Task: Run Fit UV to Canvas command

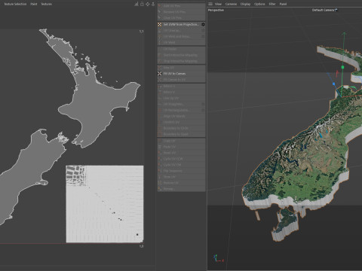Action: pos(181,74)
